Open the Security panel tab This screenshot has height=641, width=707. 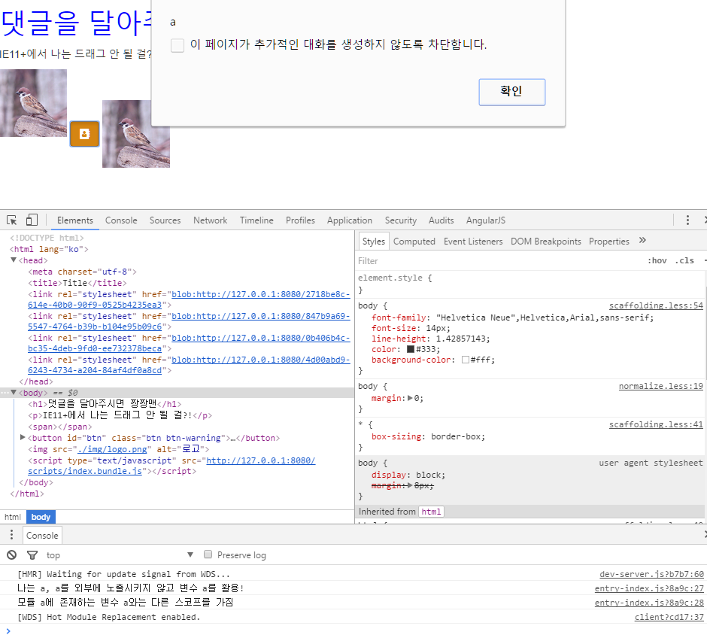click(401, 220)
